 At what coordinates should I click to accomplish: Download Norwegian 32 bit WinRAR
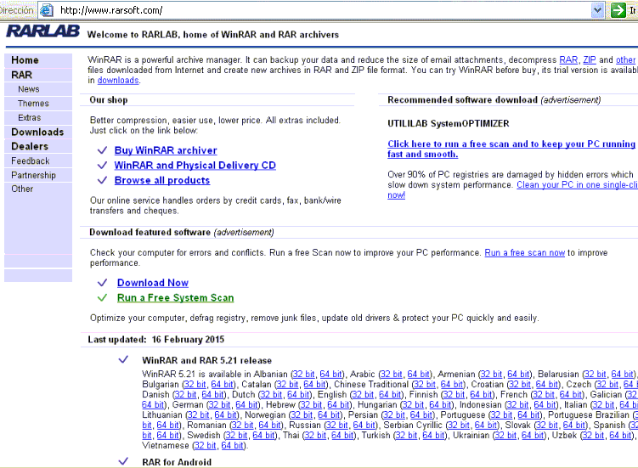(302, 414)
